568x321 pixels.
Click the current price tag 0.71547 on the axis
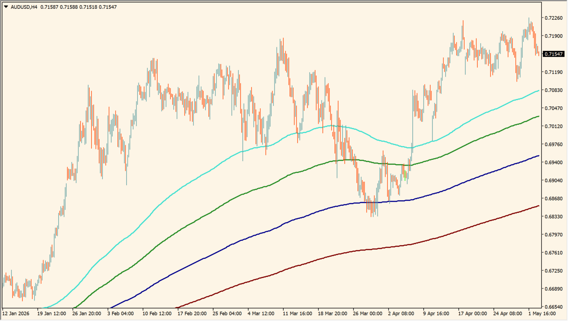tap(554, 54)
